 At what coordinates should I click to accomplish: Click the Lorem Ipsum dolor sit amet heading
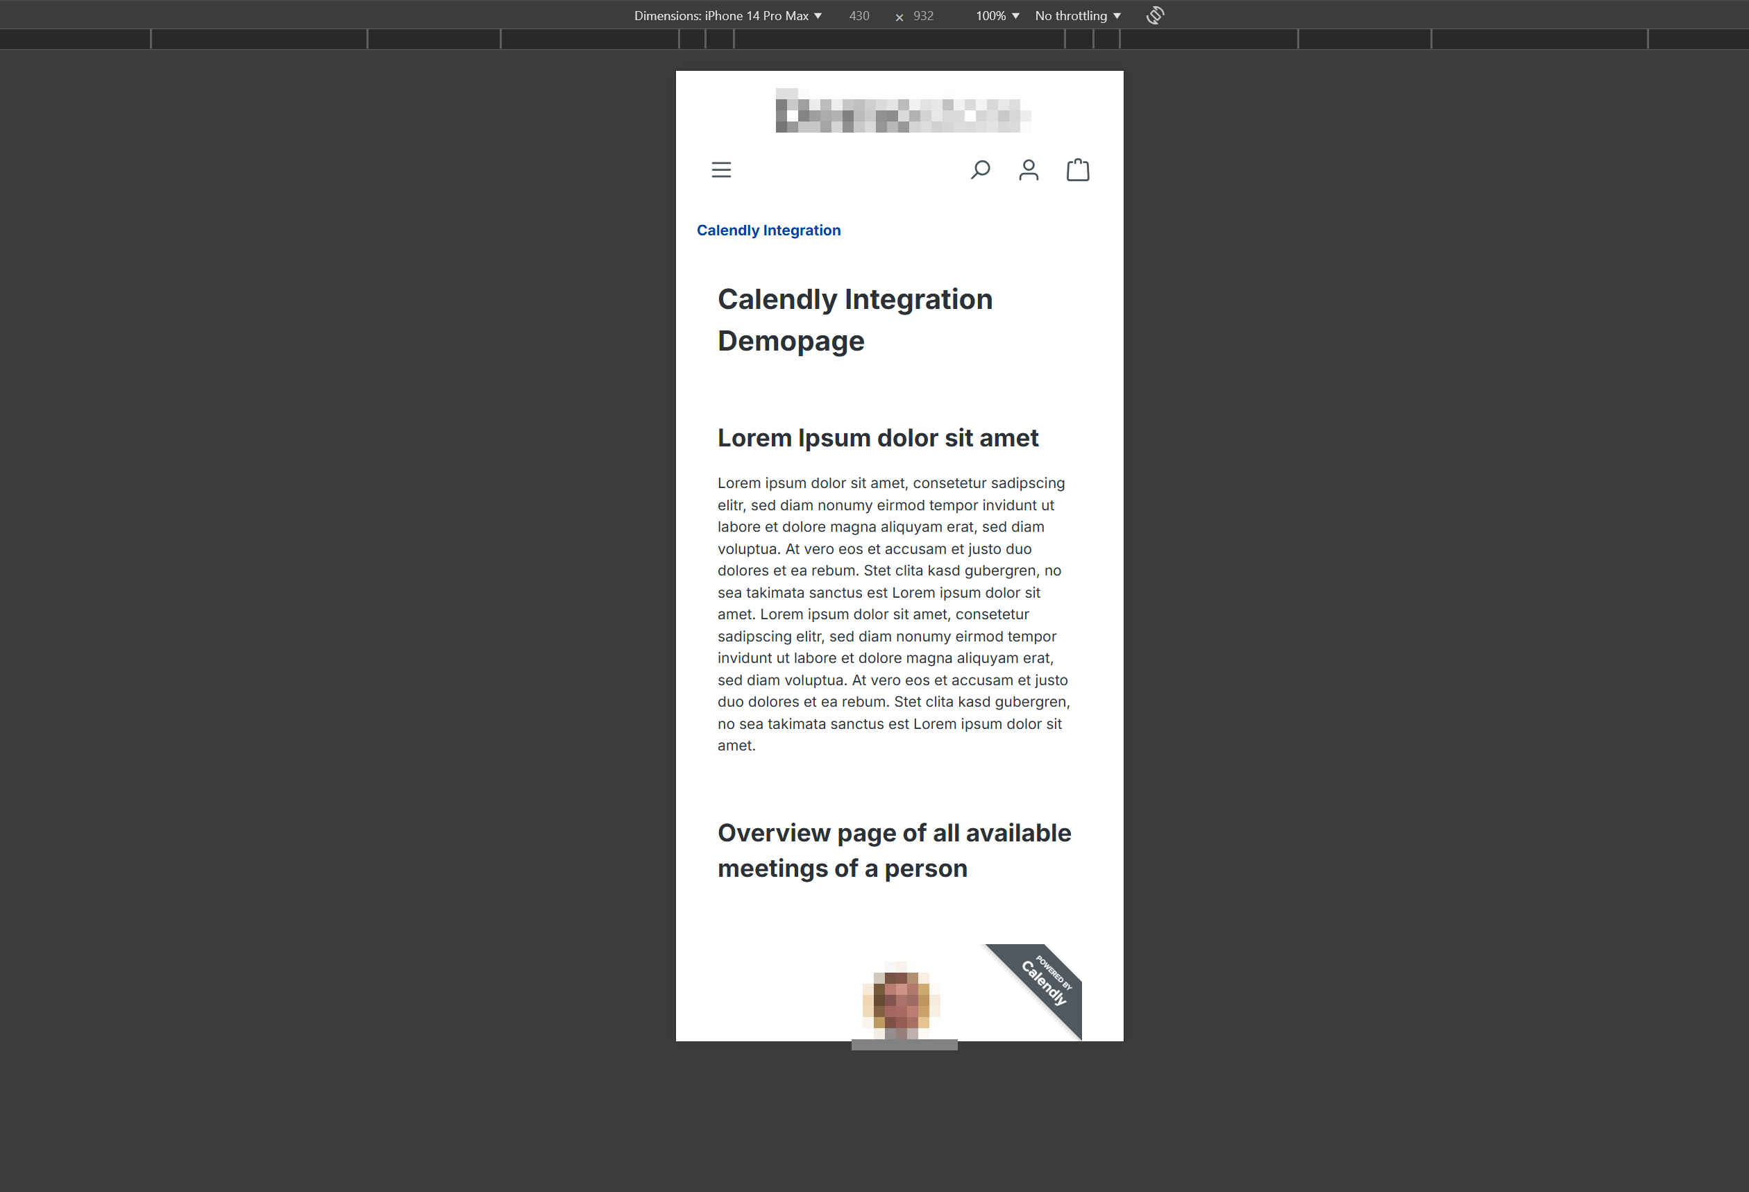877,437
